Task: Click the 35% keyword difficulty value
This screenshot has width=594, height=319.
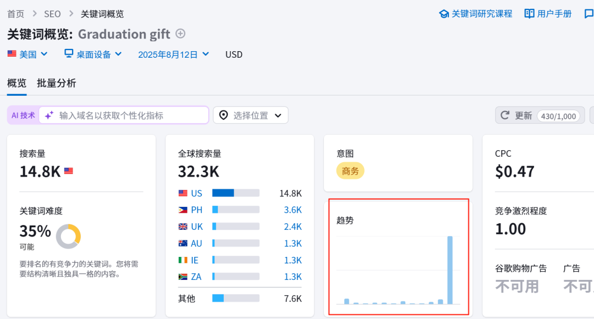Action: pos(35,231)
